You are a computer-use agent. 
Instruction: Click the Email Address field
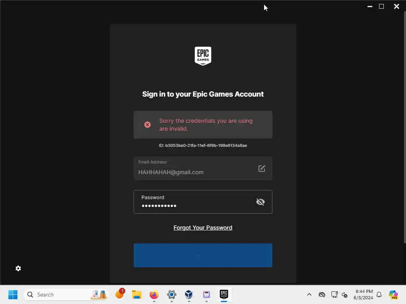[203, 168]
